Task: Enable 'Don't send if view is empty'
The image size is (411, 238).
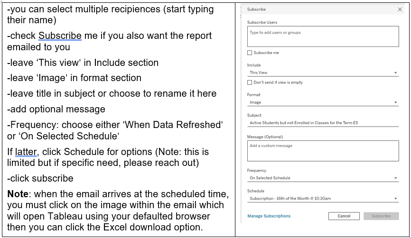Action: coord(250,82)
